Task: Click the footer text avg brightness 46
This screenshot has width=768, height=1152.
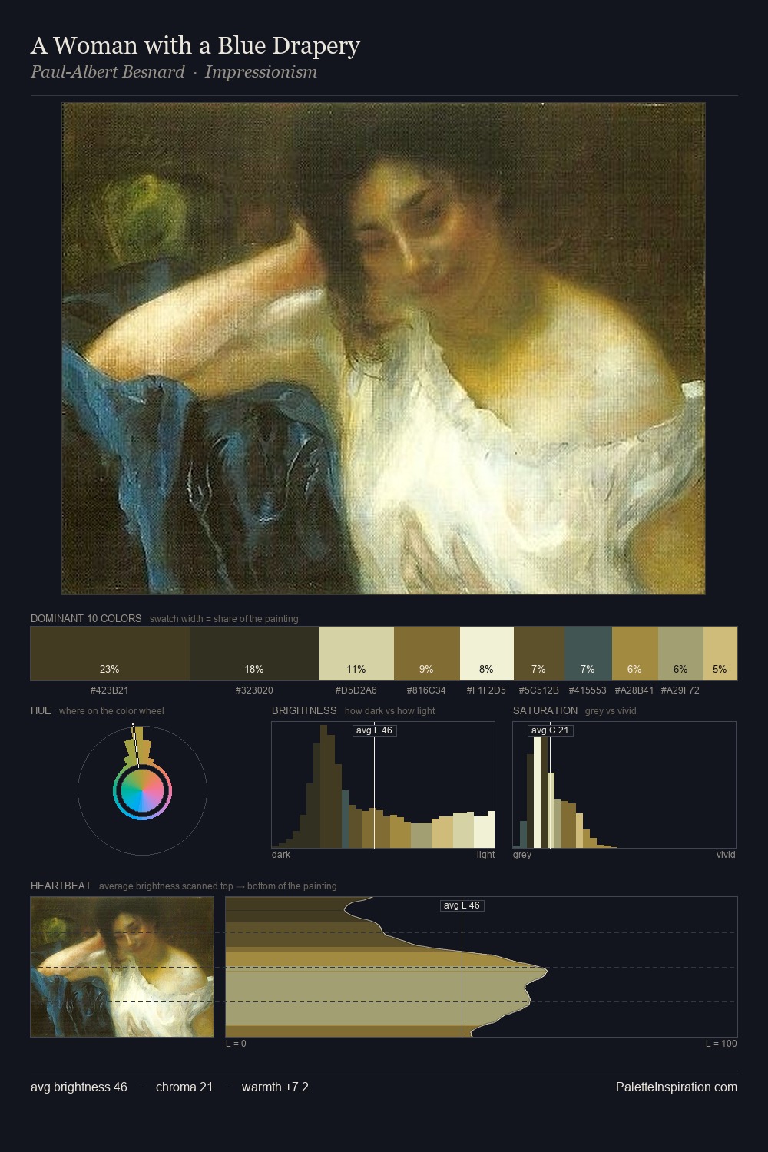Action: coord(79,1087)
